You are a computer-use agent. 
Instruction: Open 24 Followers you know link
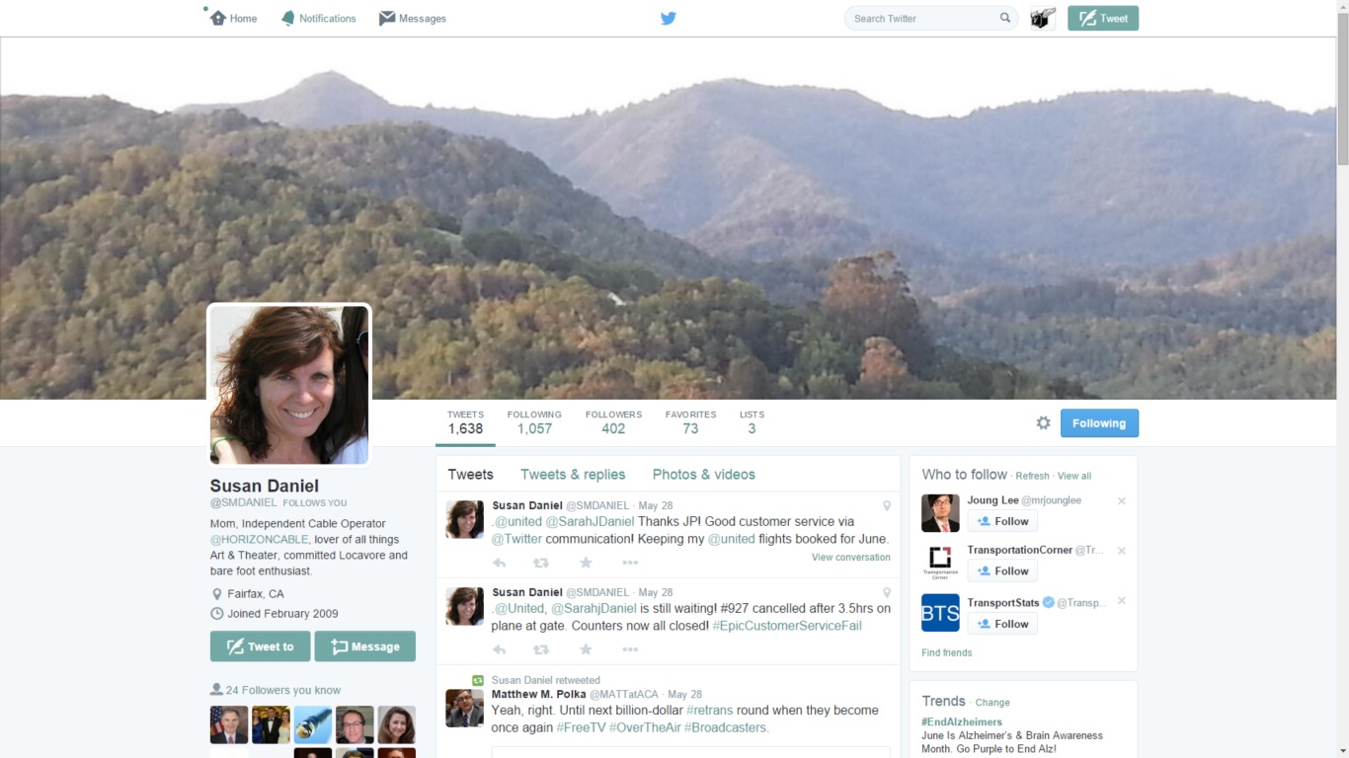(282, 690)
